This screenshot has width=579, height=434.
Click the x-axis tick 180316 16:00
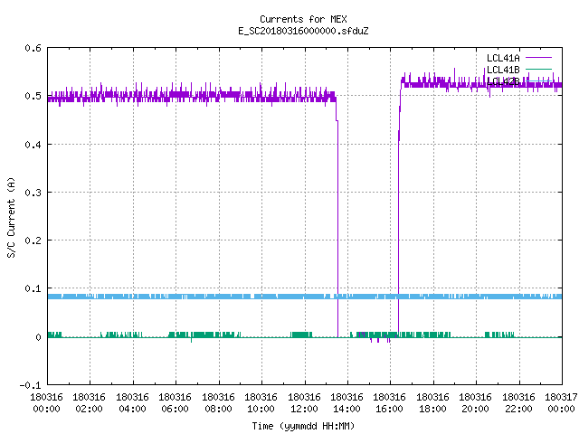click(390, 403)
